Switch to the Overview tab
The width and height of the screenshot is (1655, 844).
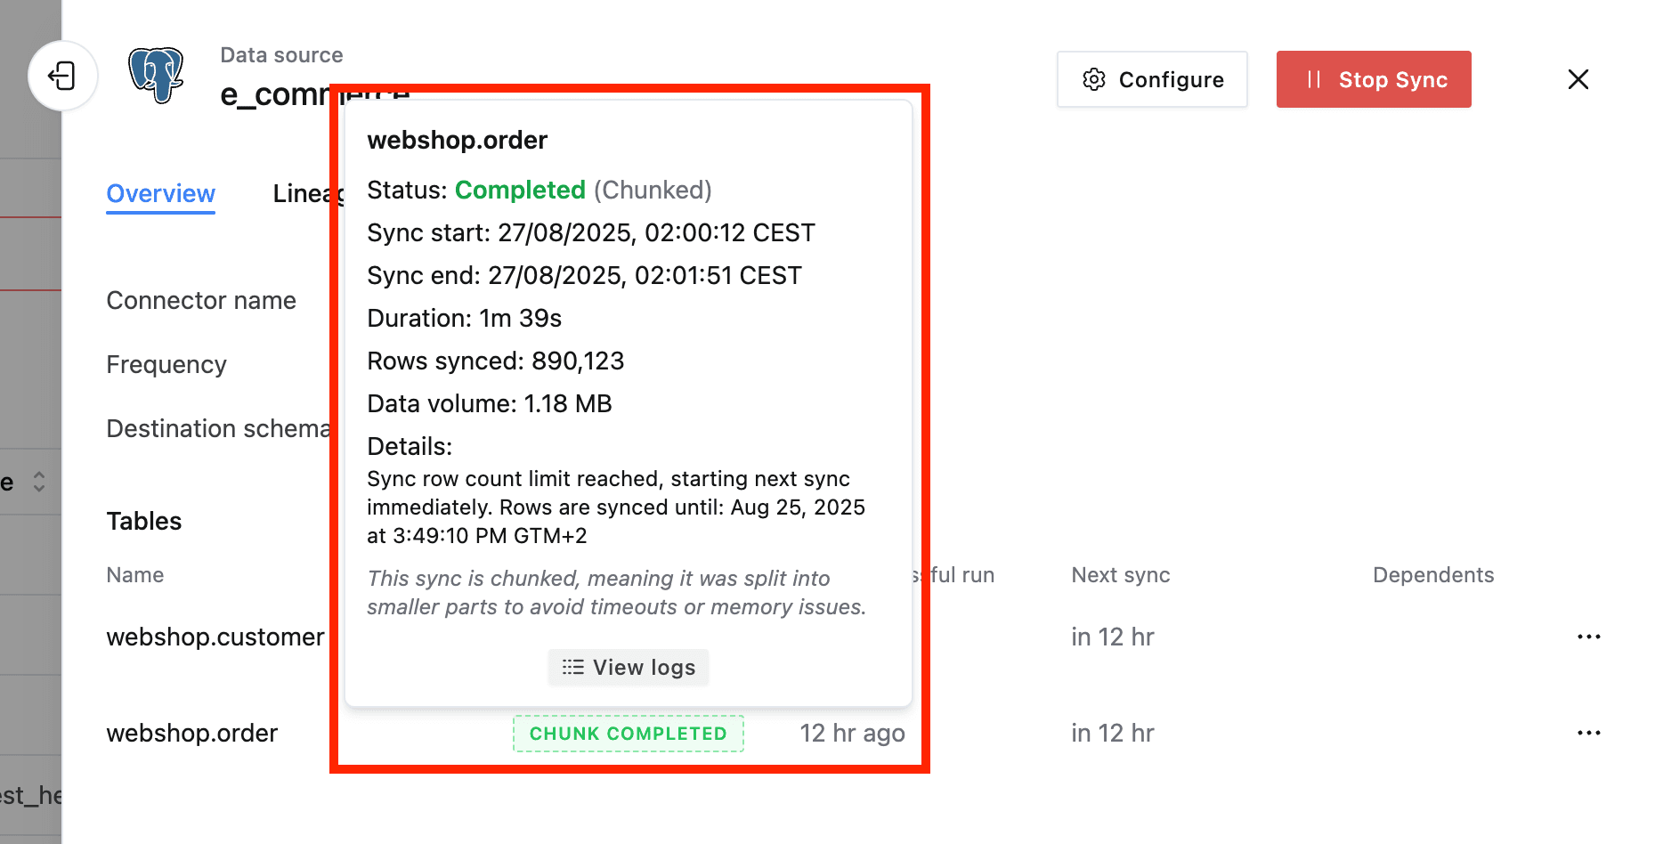coord(161,193)
